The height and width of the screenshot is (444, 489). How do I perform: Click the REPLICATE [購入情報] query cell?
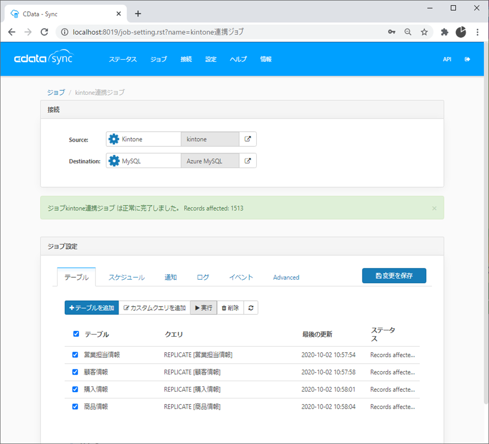[192, 390]
